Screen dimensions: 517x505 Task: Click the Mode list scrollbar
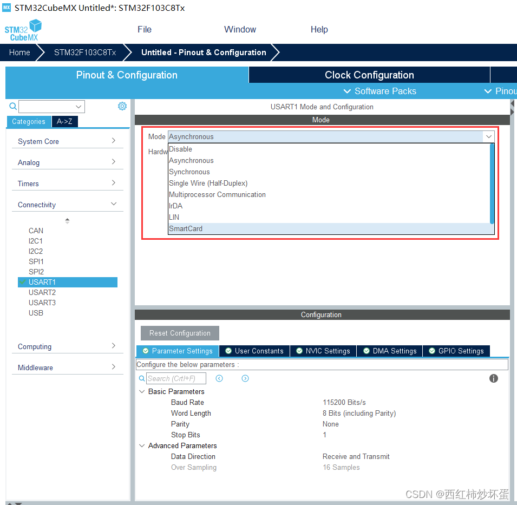[x=492, y=184]
